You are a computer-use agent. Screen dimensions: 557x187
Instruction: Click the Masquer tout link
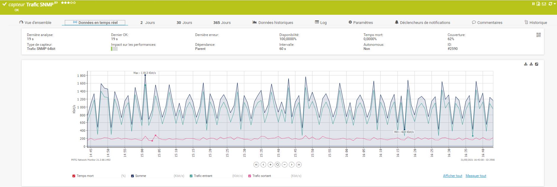(476, 176)
